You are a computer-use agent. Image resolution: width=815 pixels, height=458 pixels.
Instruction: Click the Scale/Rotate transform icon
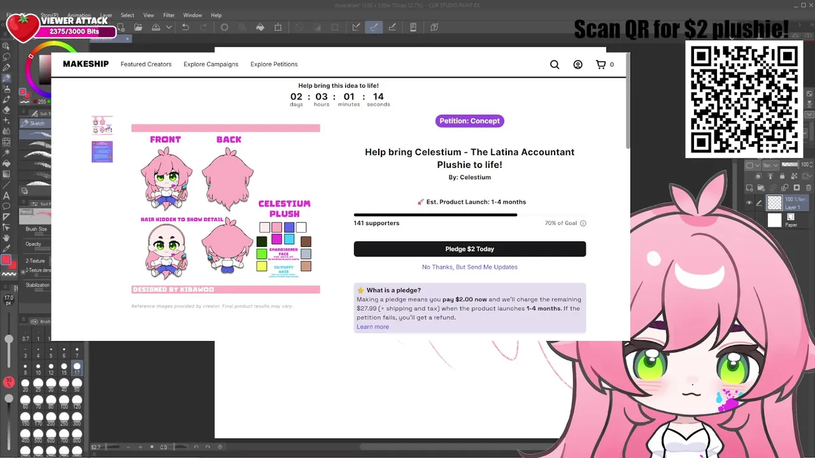pyautogui.click(x=278, y=27)
